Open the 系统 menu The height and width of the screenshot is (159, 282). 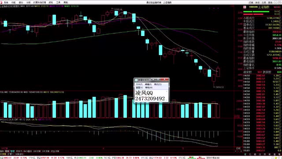6,2
